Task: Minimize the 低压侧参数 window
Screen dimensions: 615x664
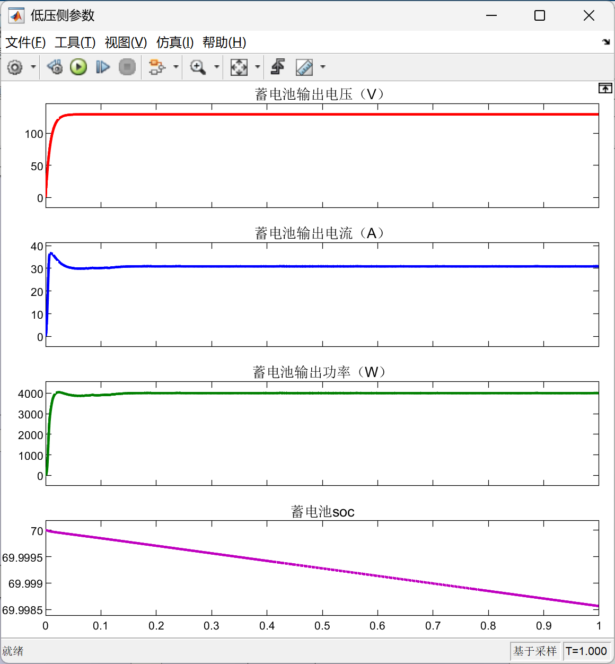Action: click(x=491, y=16)
